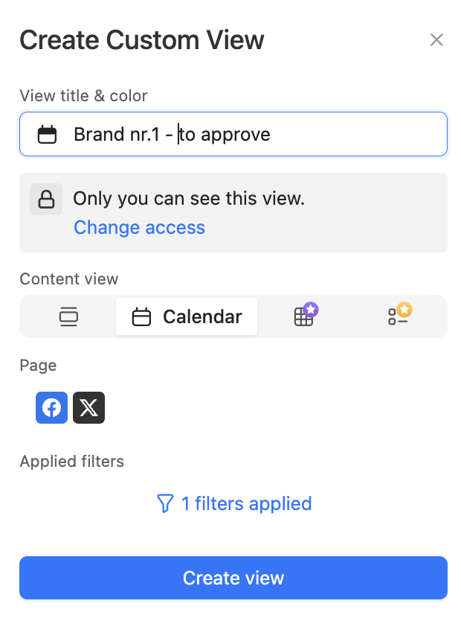Open the Change access link
This screenshot has height=624, width=461.
coord(139,227)
